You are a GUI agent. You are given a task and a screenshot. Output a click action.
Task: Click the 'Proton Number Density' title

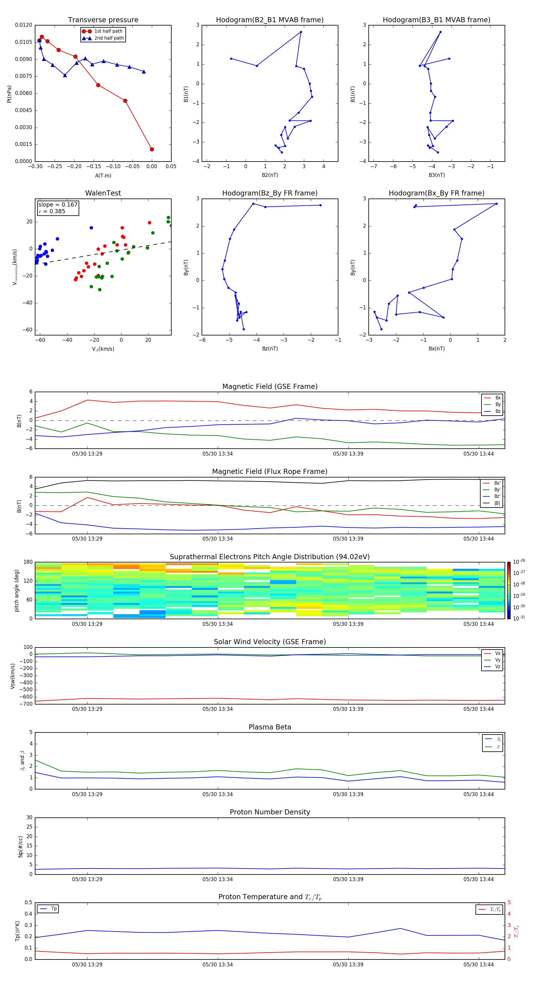click(x=270, y=812)
